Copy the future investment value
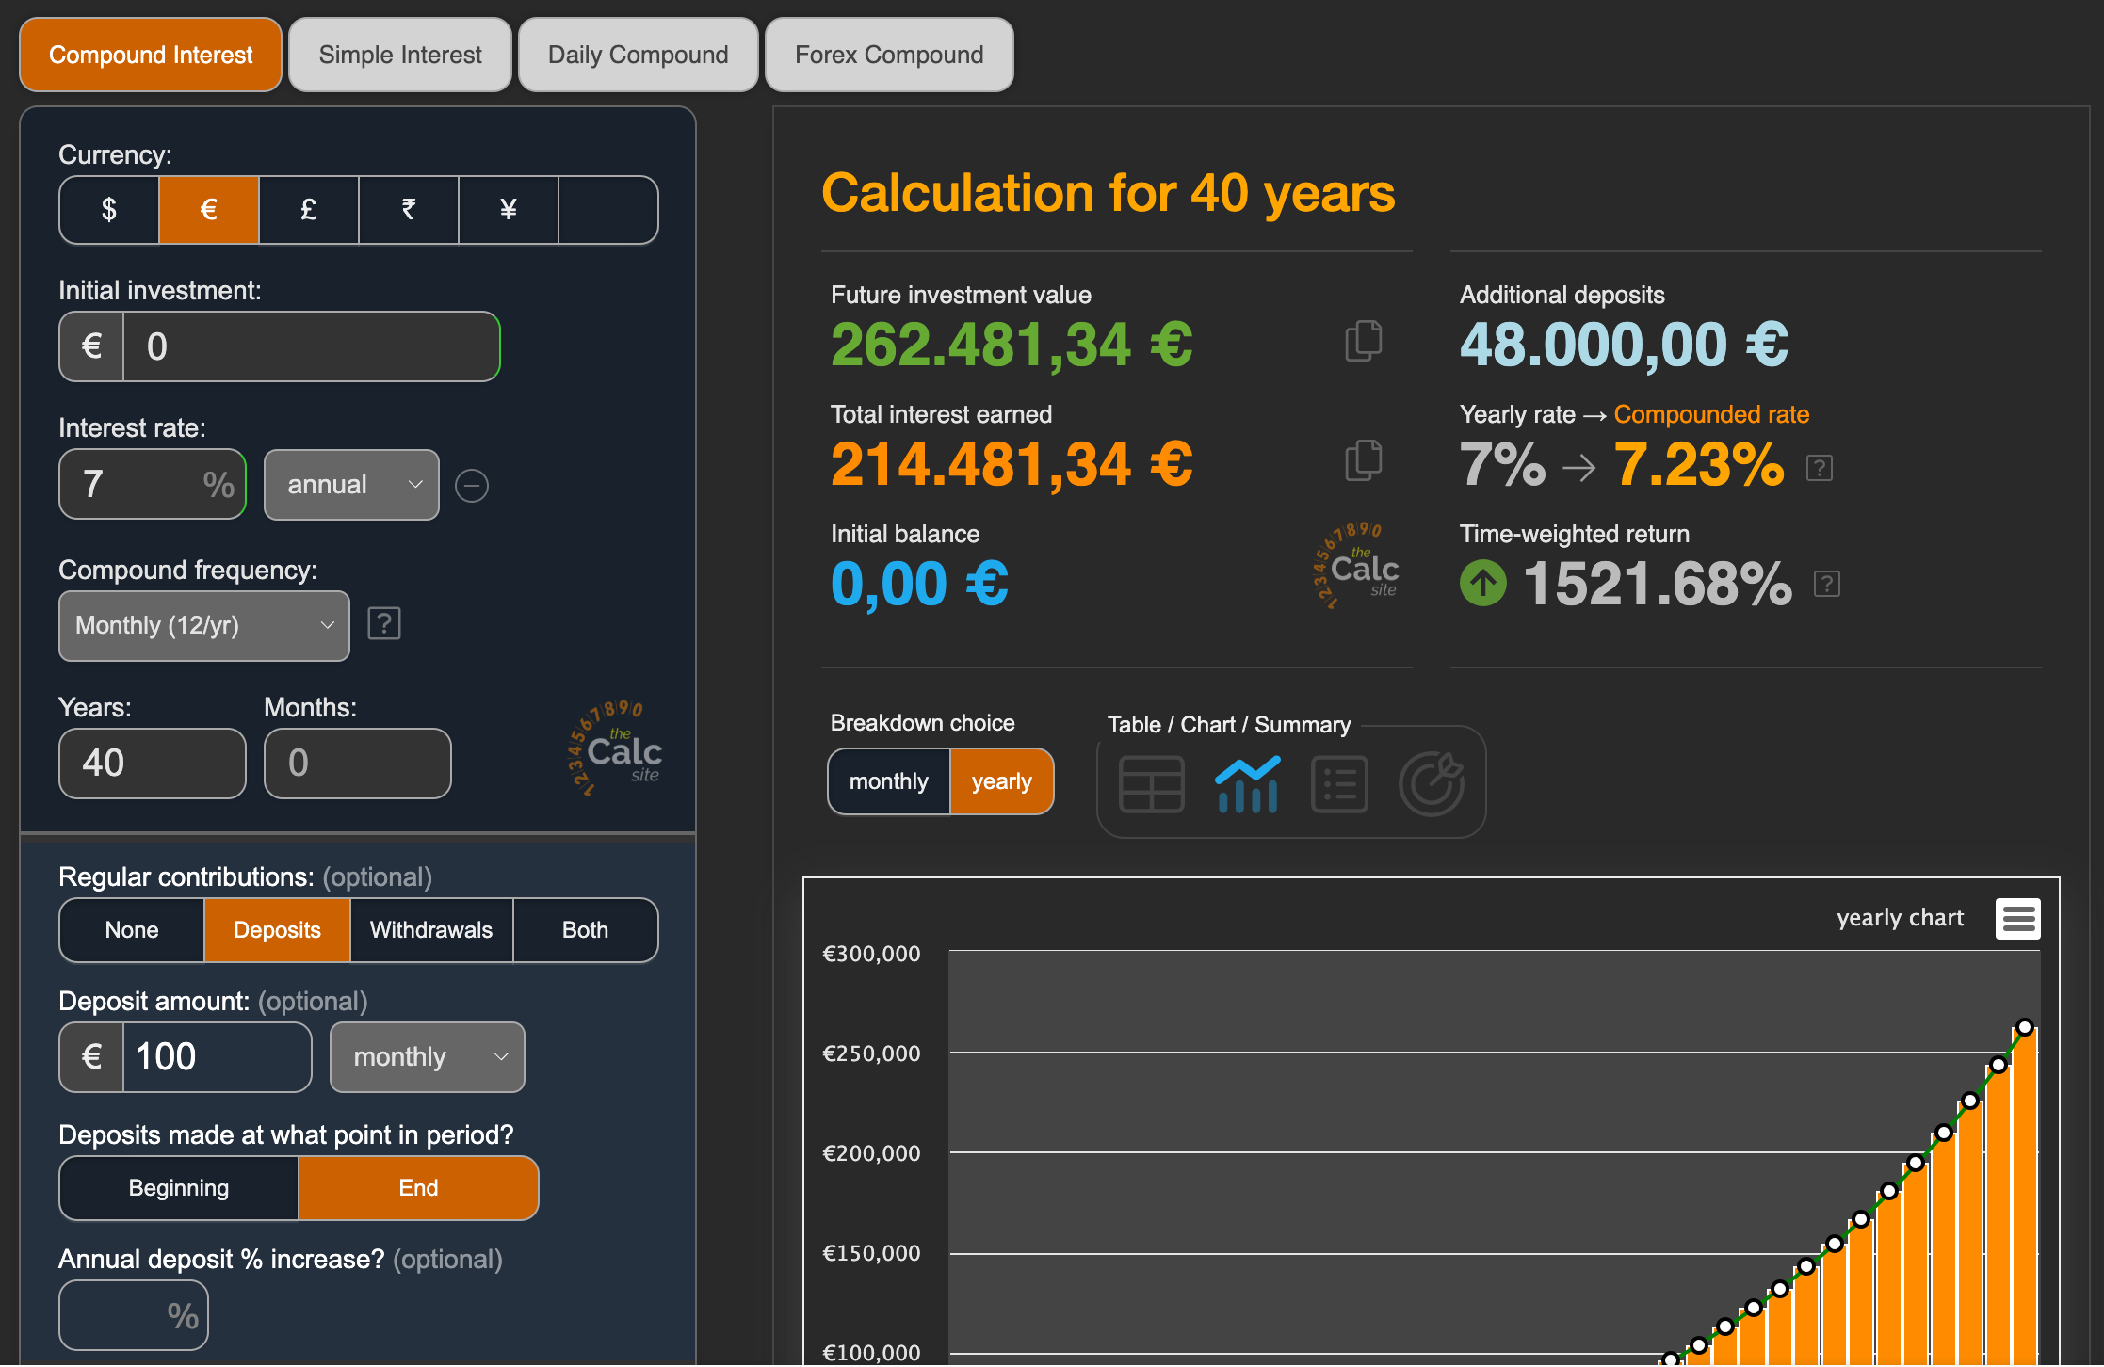 1363,341
